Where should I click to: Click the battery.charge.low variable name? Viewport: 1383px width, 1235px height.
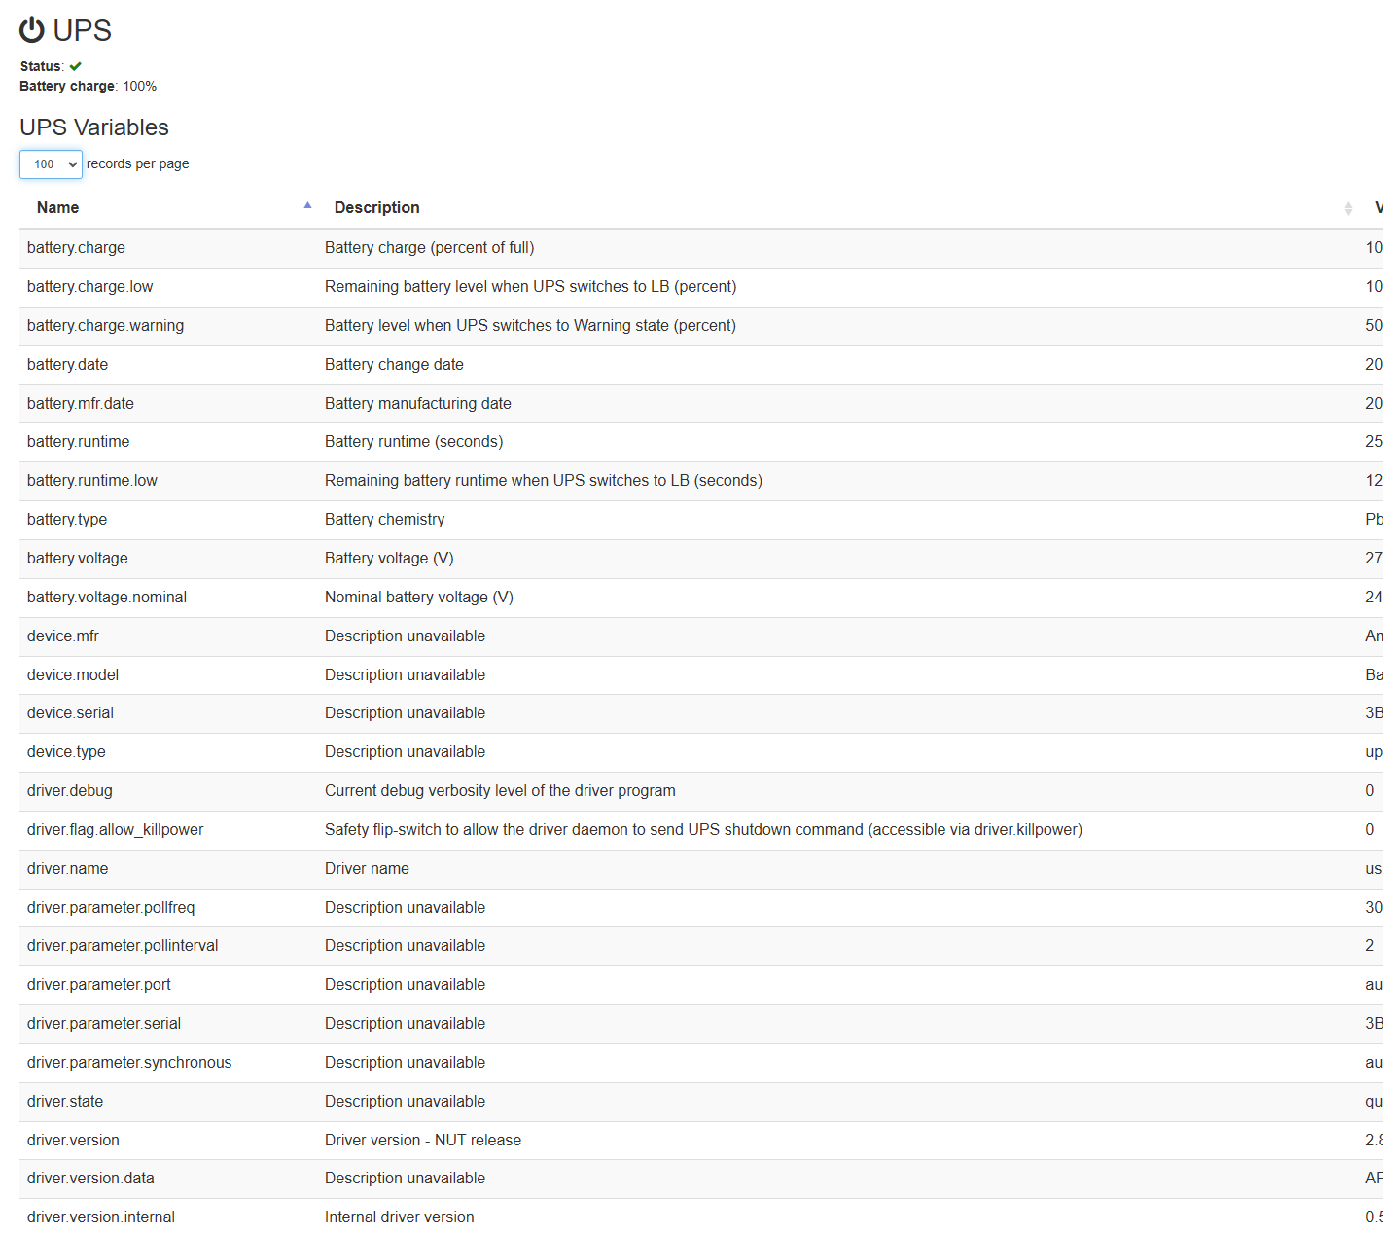[89, 287]
